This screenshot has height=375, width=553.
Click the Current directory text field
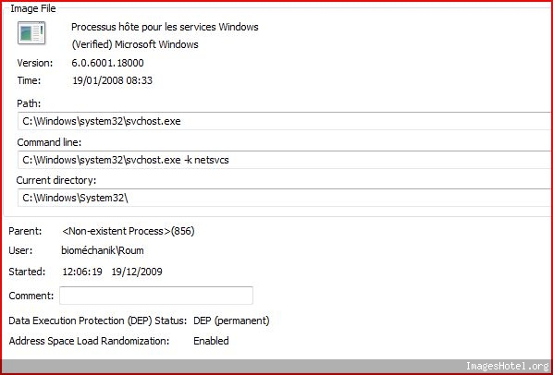284,198
